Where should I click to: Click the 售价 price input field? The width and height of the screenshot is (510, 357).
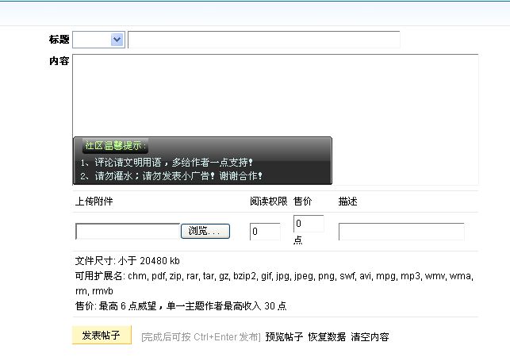309,224
